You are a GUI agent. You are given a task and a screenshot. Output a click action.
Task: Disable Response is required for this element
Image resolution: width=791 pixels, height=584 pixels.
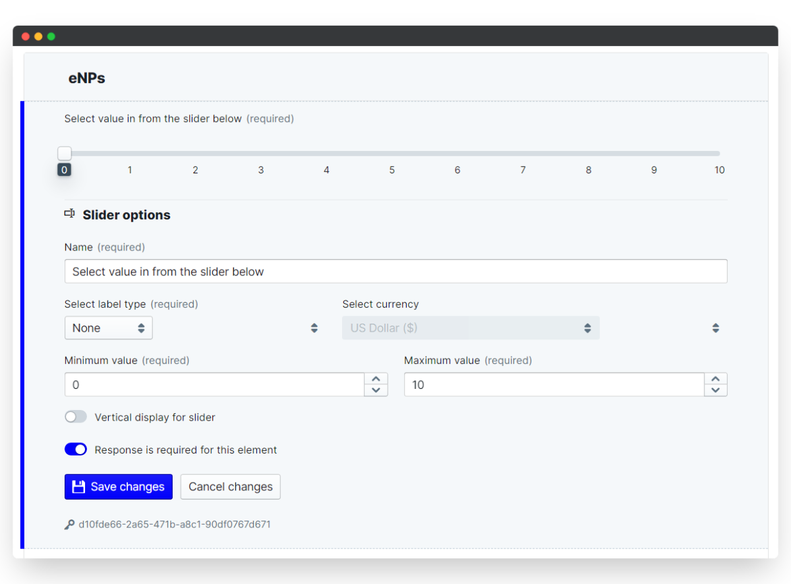tap(76, 450)
